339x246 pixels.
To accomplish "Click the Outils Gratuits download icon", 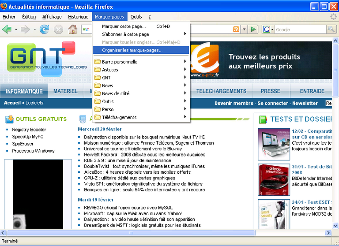I will 9,119.
